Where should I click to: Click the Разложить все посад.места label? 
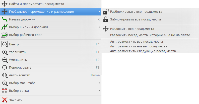(132, 29)
